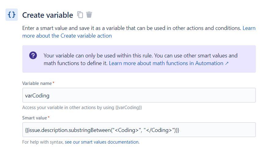Duplicate this Create variable action
Viewport: 269px width, 150px height.
pyautogui.click(x=80, y=15)
